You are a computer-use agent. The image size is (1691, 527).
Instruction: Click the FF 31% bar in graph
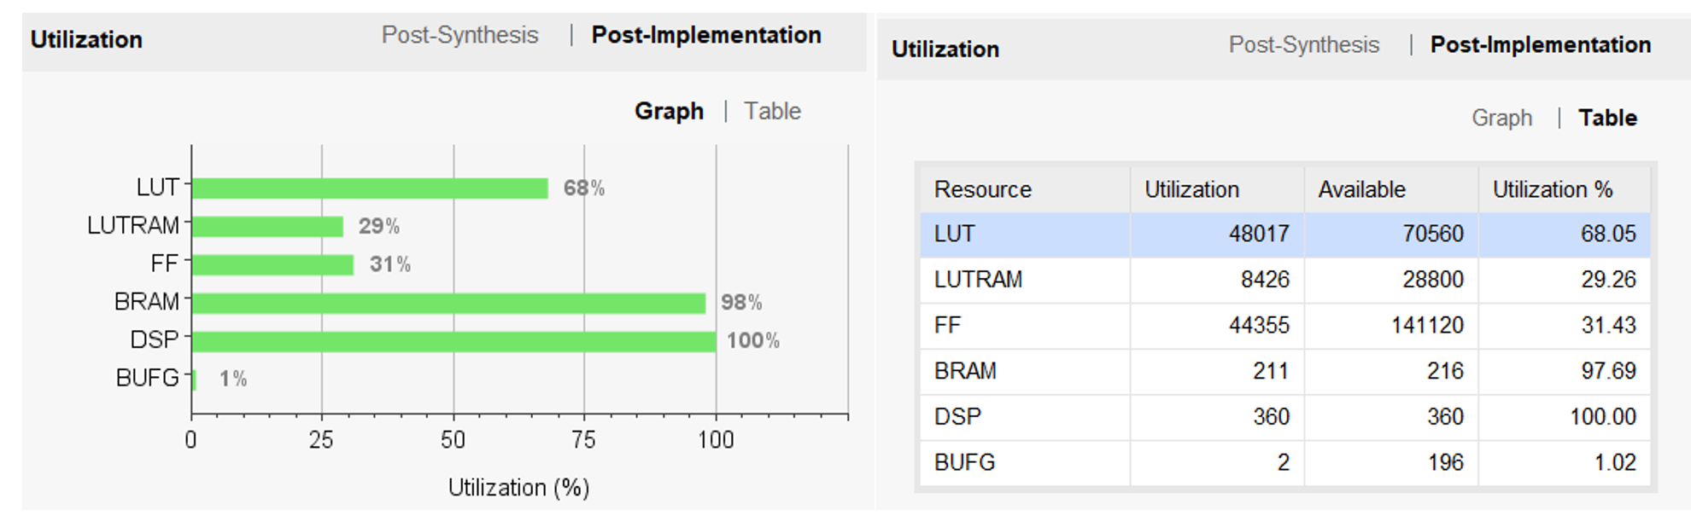(272, 264)
